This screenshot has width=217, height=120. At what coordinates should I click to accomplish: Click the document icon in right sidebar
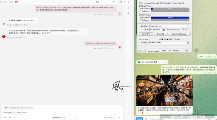click(128, 13)
